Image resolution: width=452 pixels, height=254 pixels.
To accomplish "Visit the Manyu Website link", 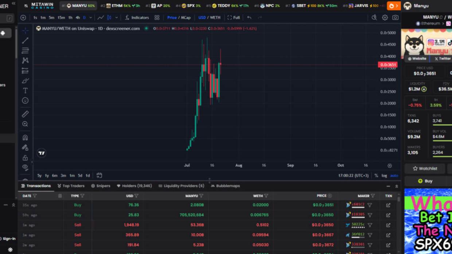I will pos(417,59).
